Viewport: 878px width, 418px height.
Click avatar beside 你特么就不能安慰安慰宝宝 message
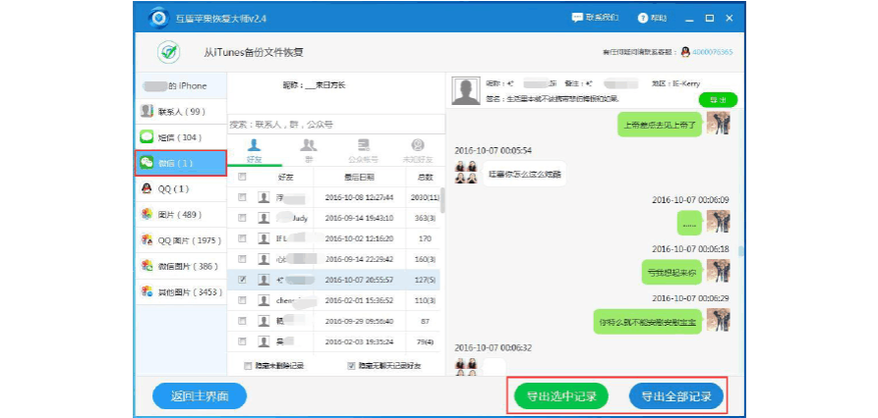click(718, 320)
